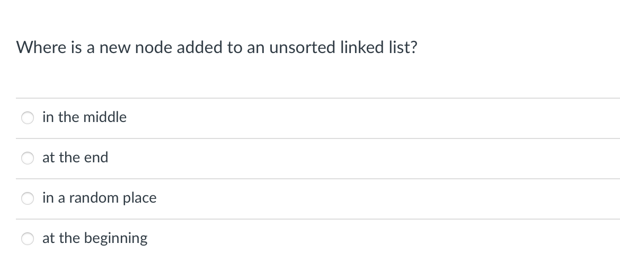Select the "in the middle" radio button
Image resolution: width=620 pixels, height=261 pixels.
(x=27, y=118)
